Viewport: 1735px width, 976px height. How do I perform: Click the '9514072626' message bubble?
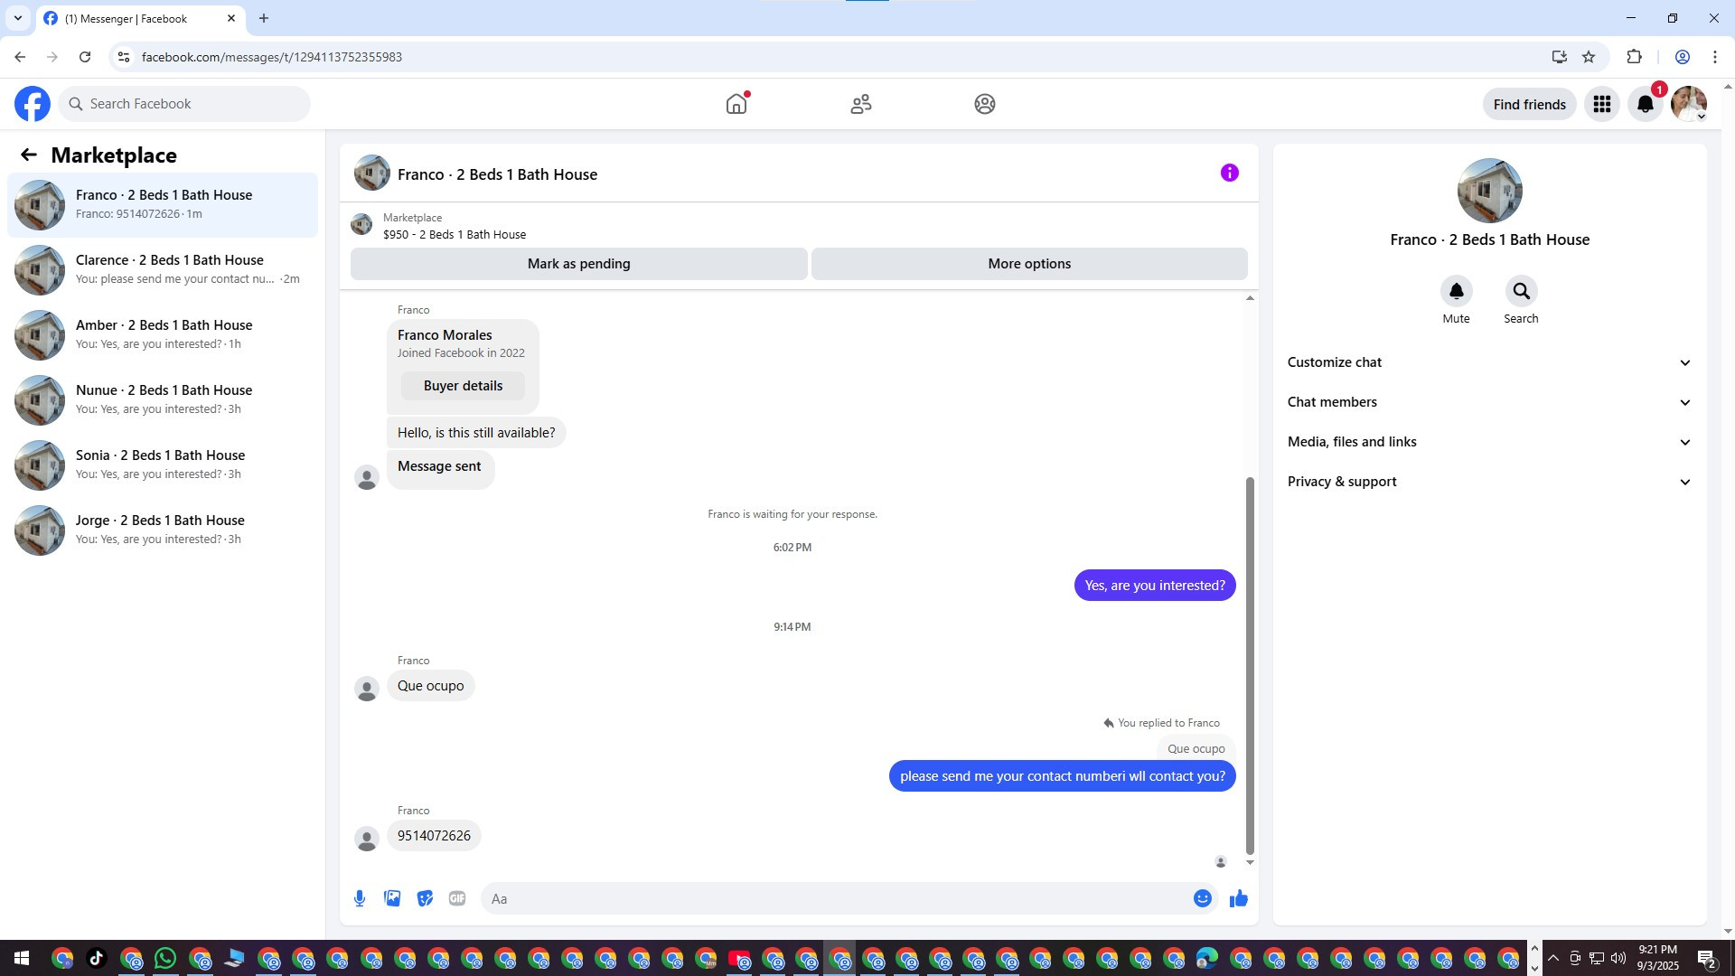tap(434, 836)
